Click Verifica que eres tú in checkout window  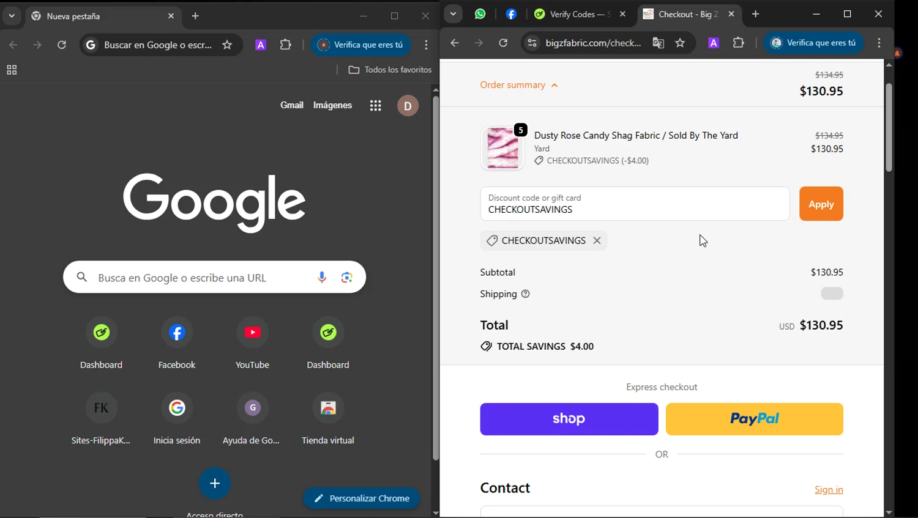point(813,43)
